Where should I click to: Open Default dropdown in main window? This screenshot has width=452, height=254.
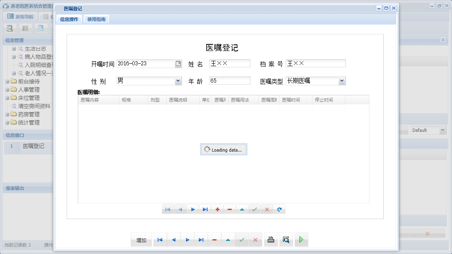(443, 130)
